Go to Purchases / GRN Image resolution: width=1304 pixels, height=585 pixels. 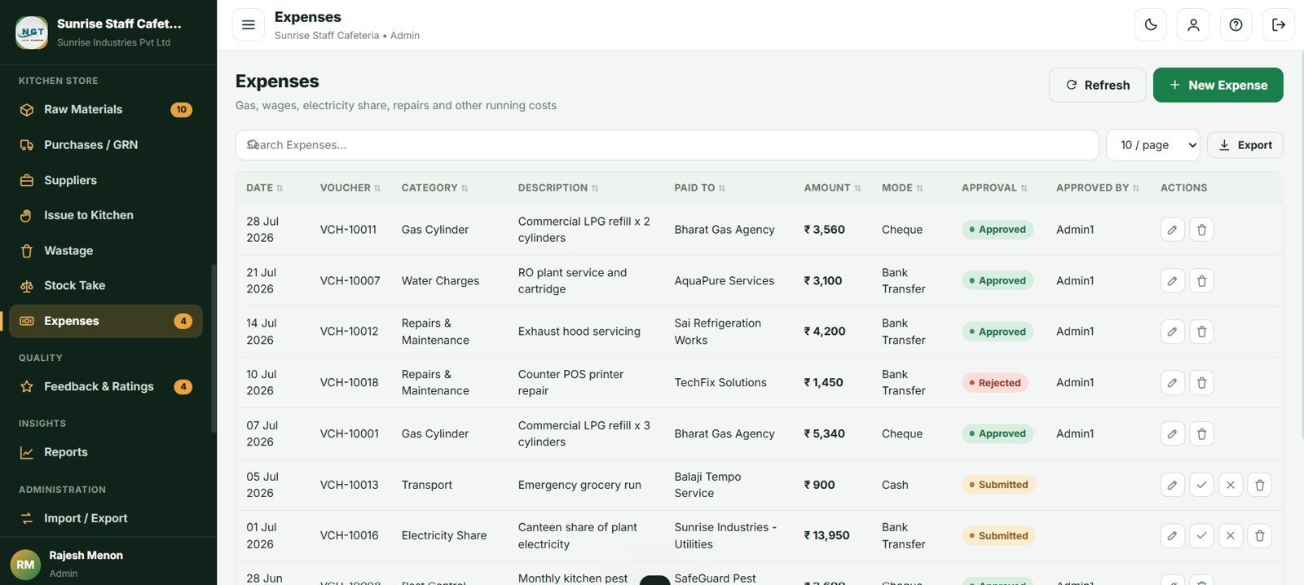(106, 145)
